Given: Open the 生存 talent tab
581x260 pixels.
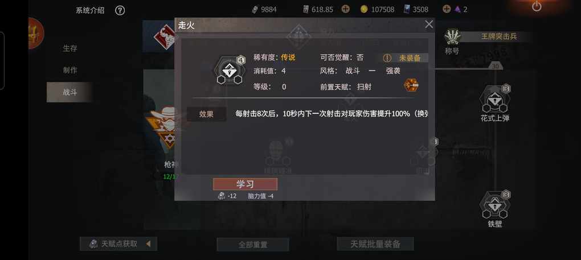Looking at the screenshot, I should coord(69,48).
